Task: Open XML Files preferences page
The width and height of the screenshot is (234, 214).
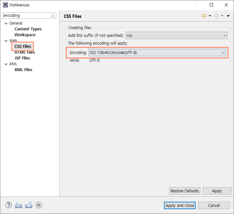Action: [23, 70]
